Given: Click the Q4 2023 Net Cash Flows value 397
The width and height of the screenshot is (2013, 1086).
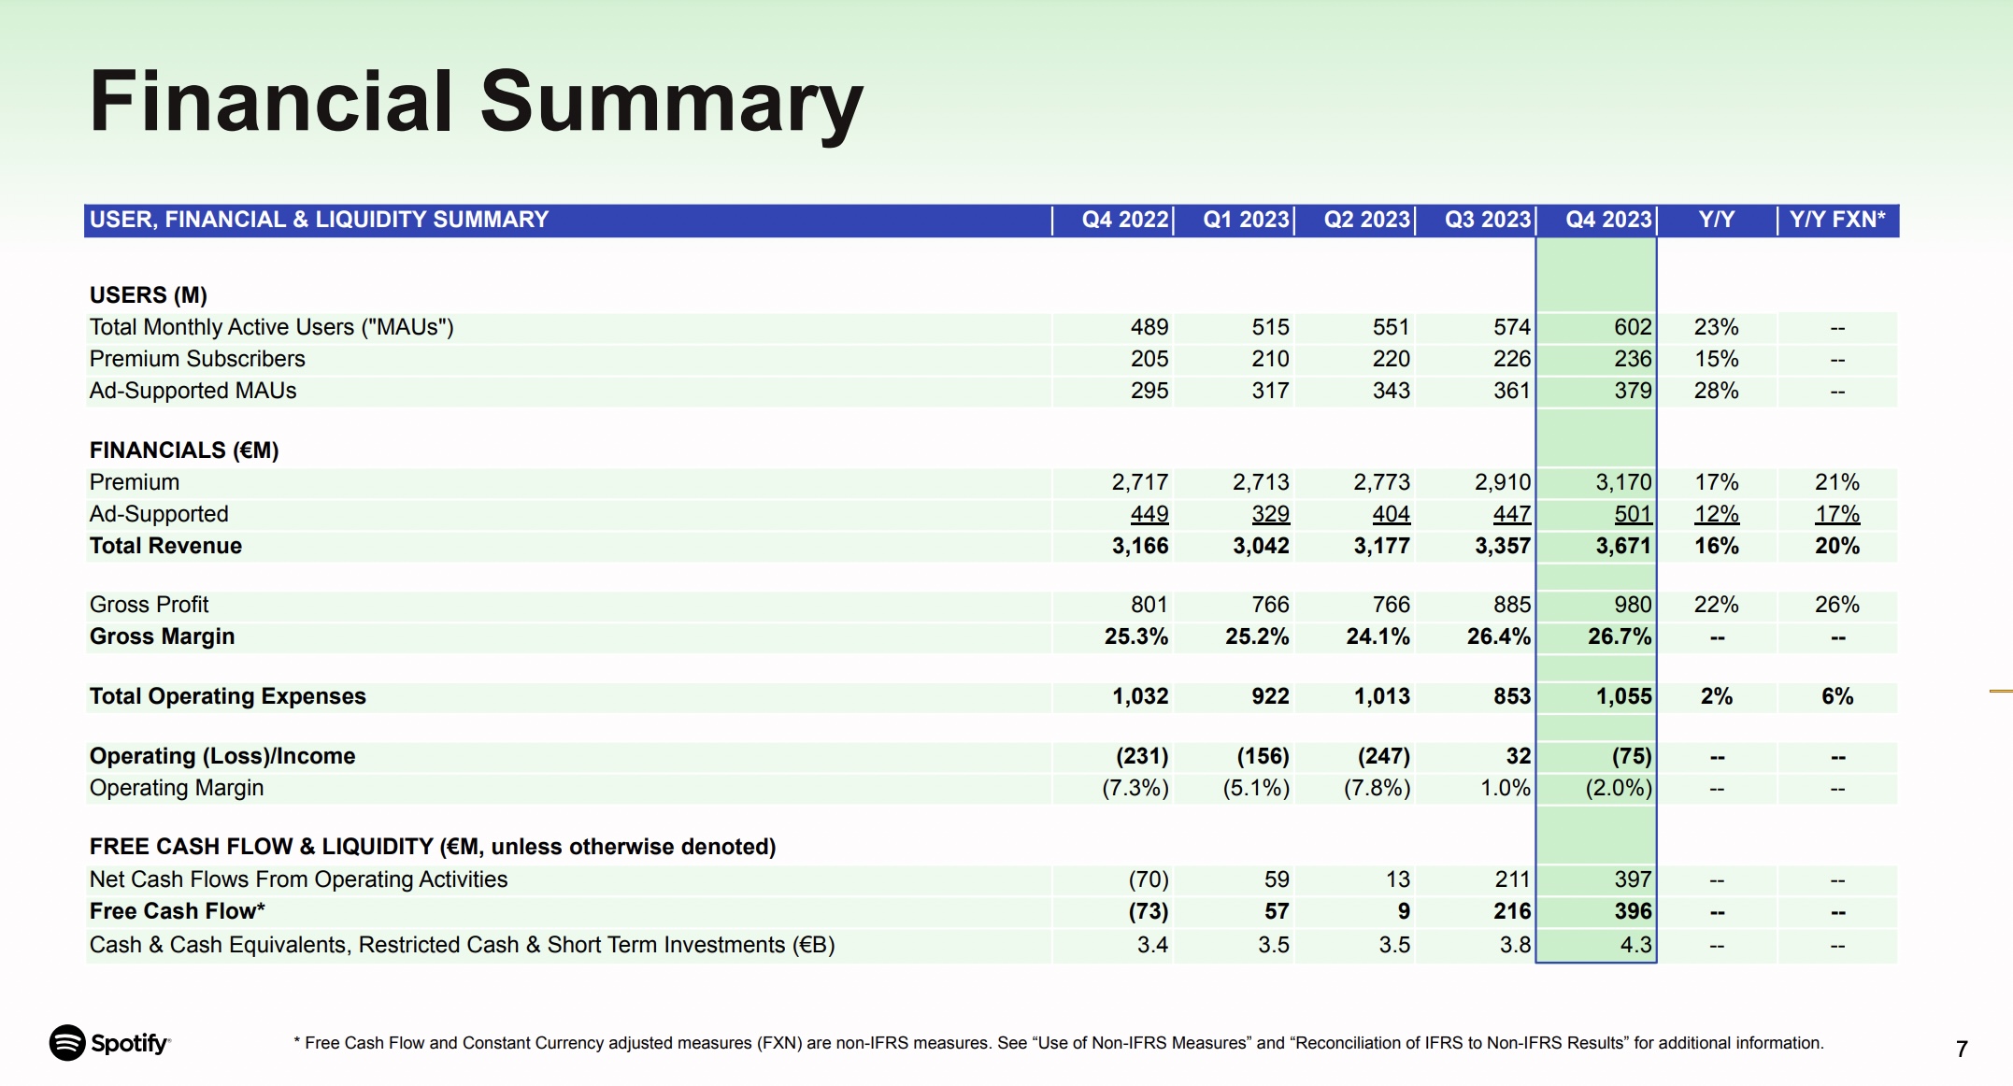Looking at the screenshot, I should coord(1633,879).
